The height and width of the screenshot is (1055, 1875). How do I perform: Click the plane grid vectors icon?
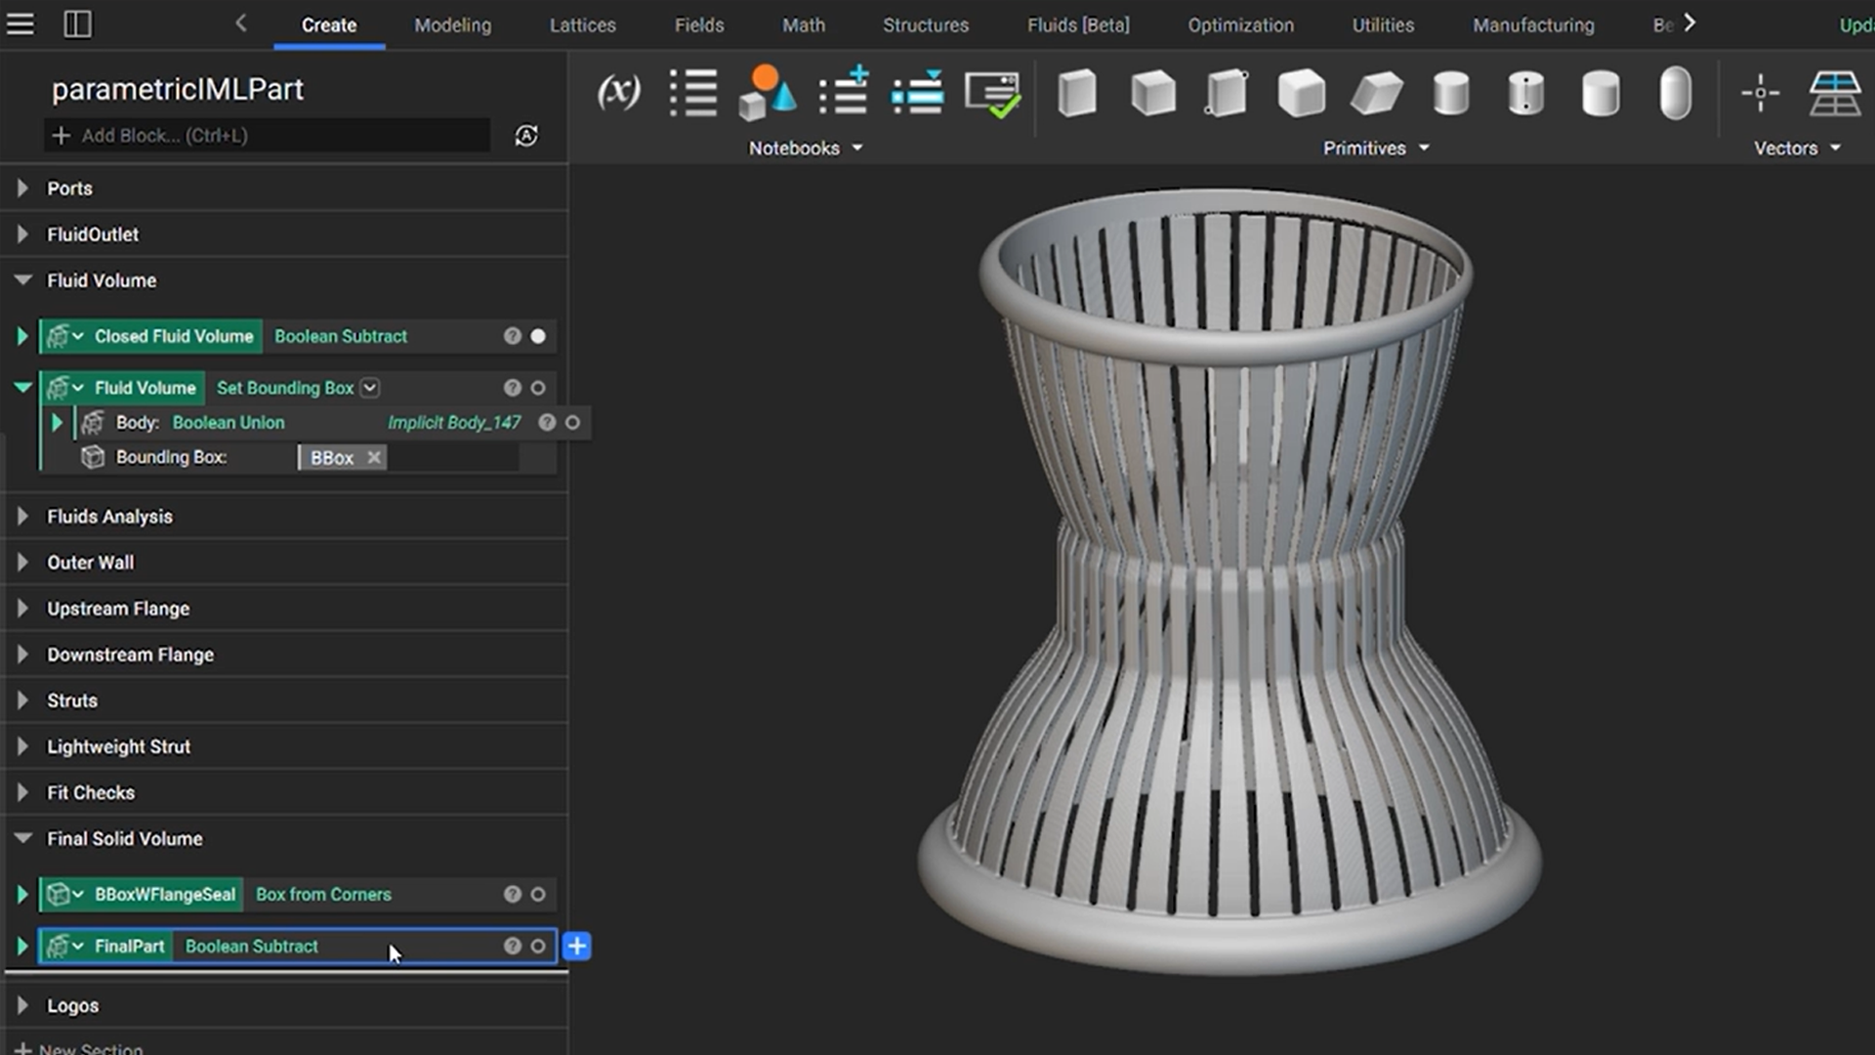1834,93
